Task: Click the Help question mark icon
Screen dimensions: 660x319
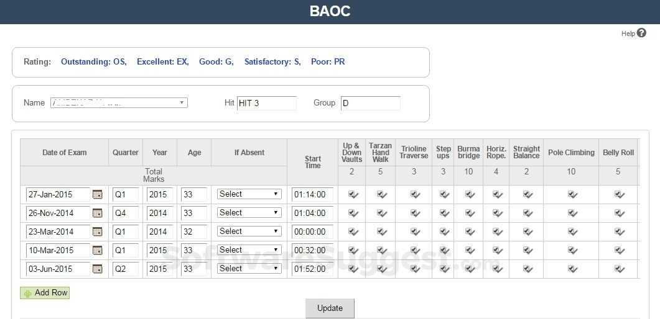Action: [641, 33]
